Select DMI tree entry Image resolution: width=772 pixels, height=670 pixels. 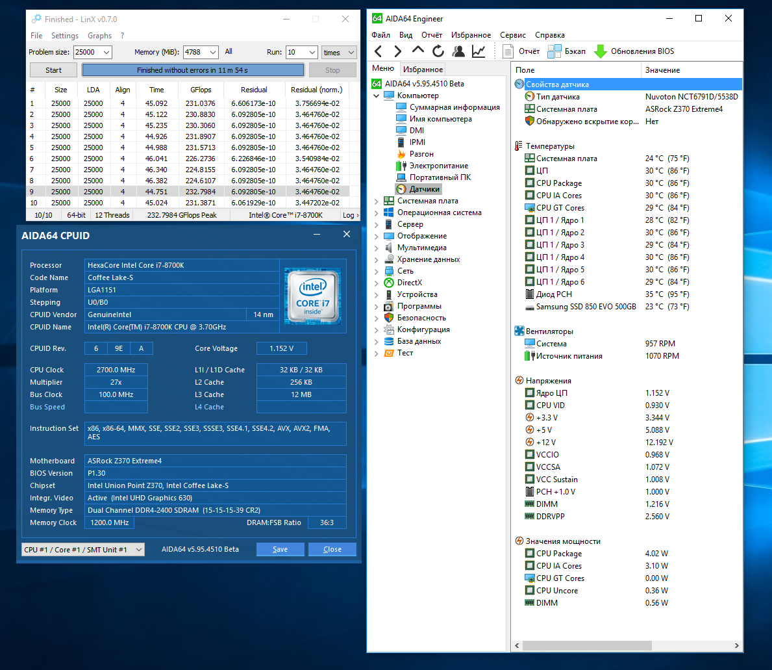tap(410, 131)
